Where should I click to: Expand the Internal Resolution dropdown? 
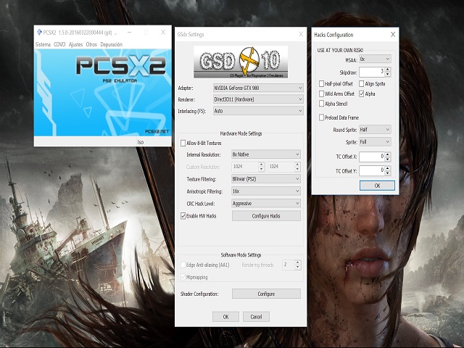pyautogui.click(x=266, y=154)
